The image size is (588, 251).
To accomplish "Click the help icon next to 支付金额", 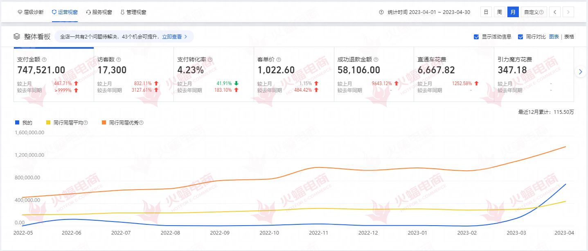I will [x=44, y=59].
